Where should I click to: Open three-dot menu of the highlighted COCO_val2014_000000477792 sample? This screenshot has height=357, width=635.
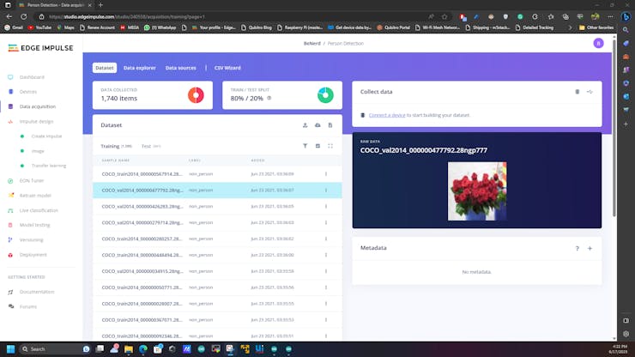[326, 190]
